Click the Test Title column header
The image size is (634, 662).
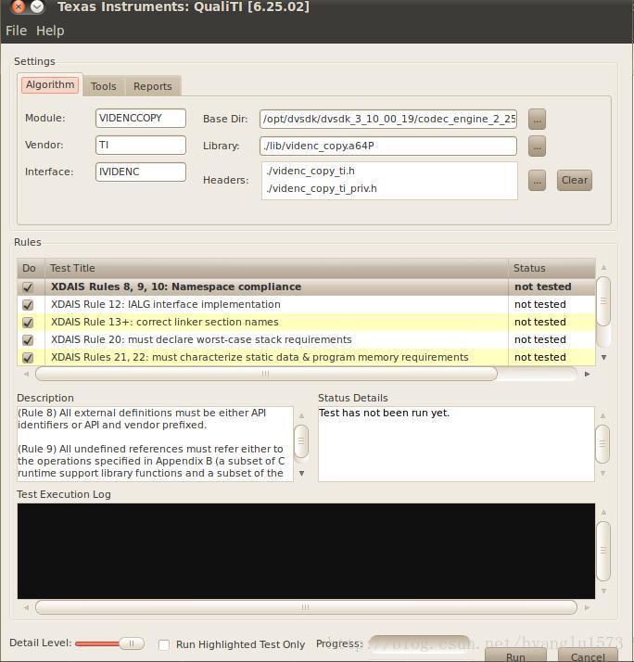pos(276,268)
